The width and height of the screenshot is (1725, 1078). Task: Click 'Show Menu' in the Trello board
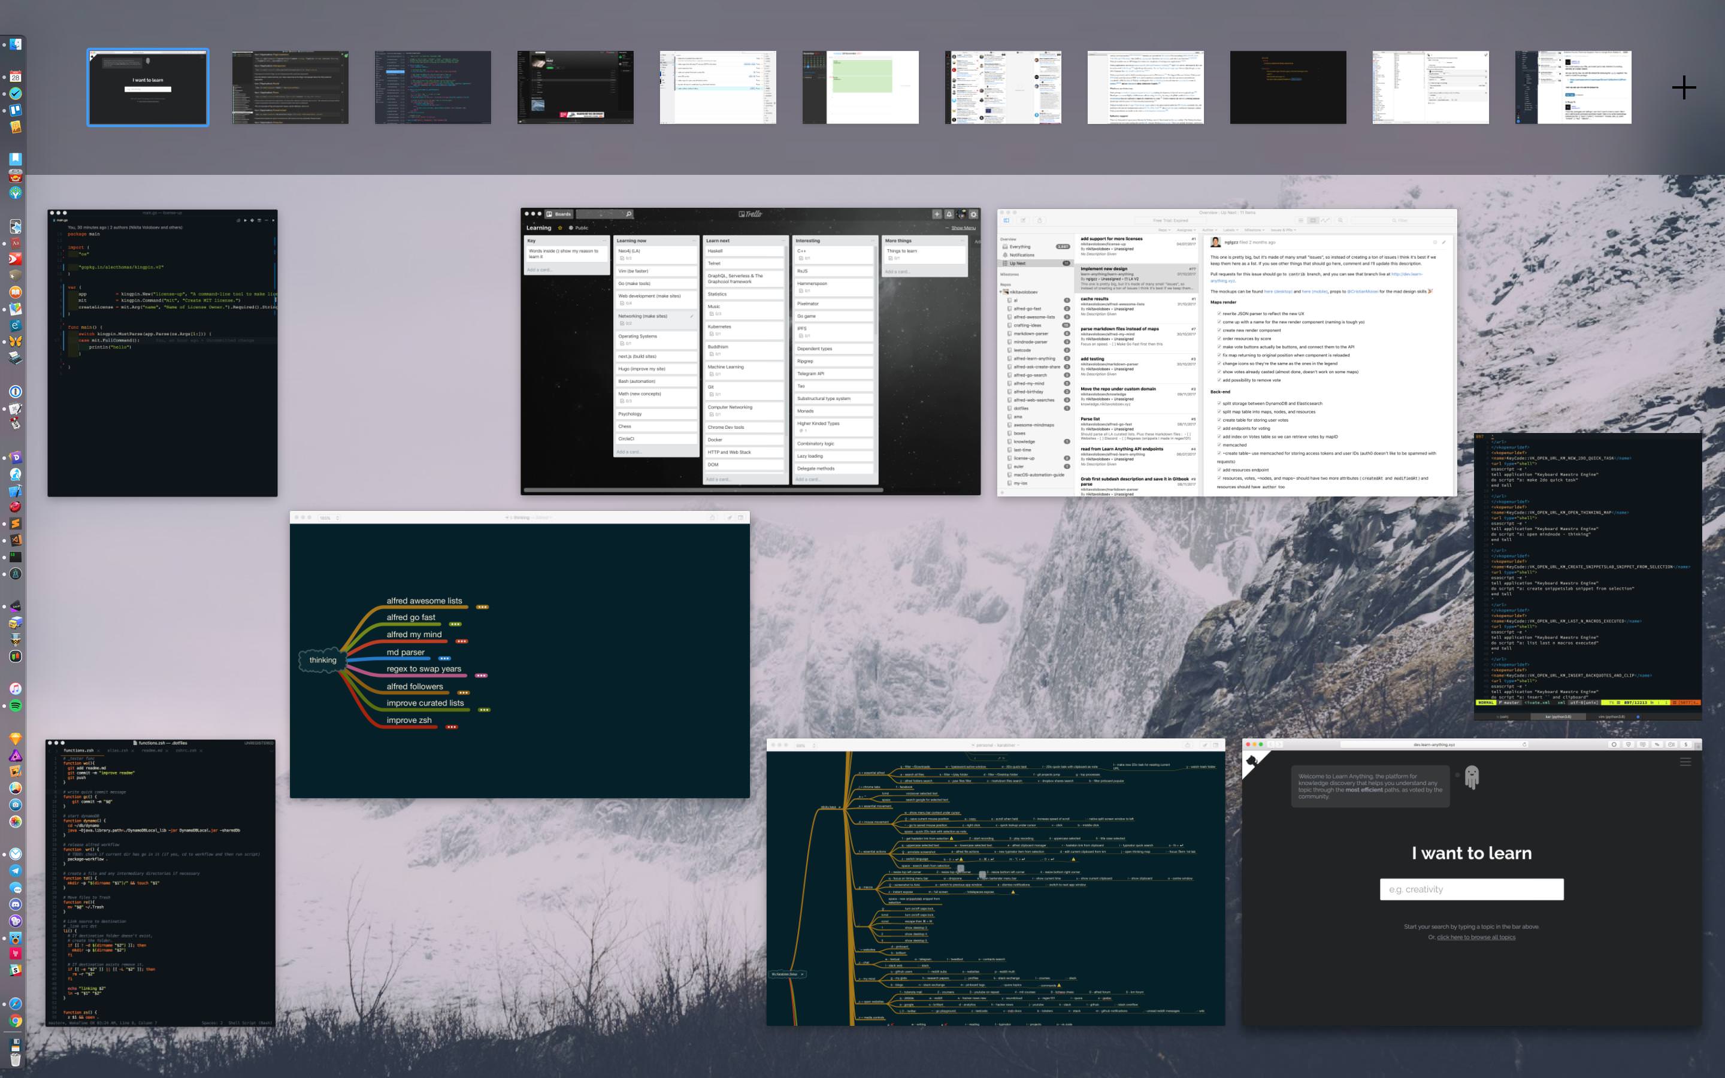point(963,228)
